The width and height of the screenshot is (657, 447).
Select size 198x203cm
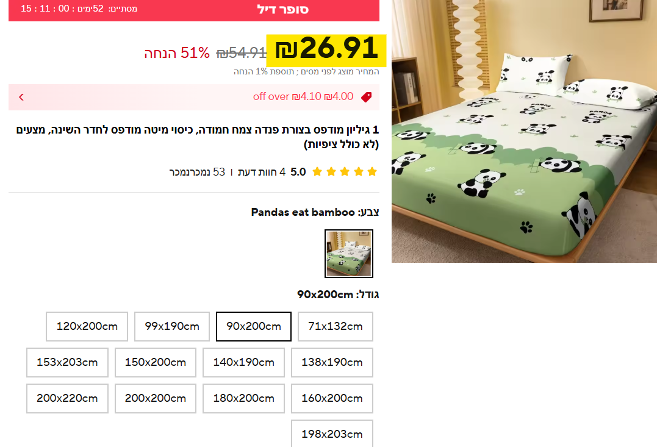(x=332, y=434)
